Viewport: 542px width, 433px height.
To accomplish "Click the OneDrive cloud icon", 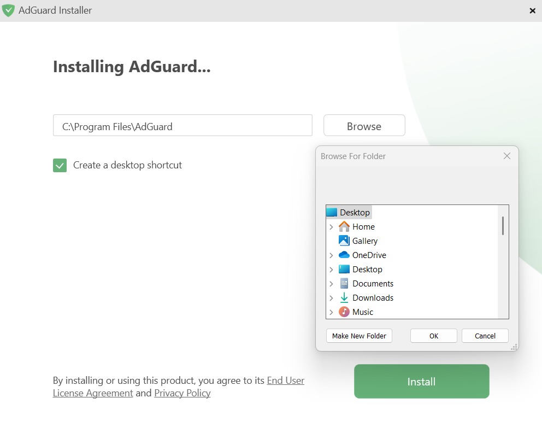I will tap(344, 255).
